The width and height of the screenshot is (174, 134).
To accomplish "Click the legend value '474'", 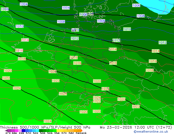I will [8, 133].
